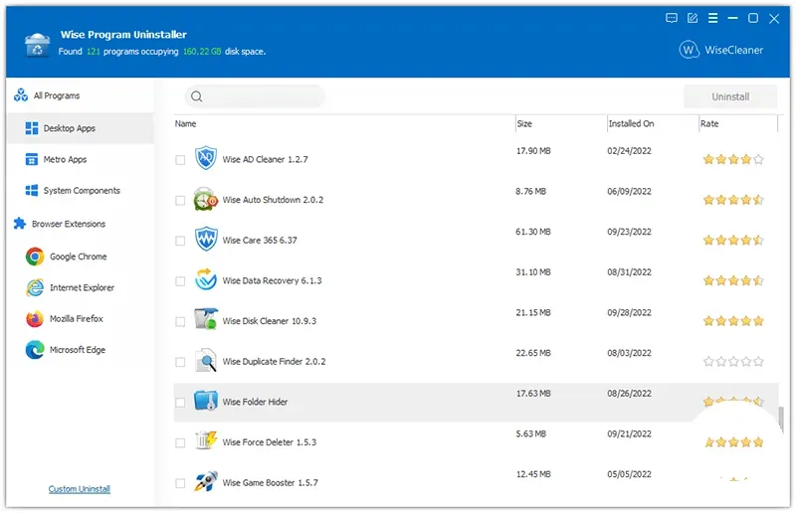The height and width of the screenshot is (513, 796).
Task: Check the Wise Auto Shutdown 2.0.2 checkbox
Action: [x=180, y=201]
